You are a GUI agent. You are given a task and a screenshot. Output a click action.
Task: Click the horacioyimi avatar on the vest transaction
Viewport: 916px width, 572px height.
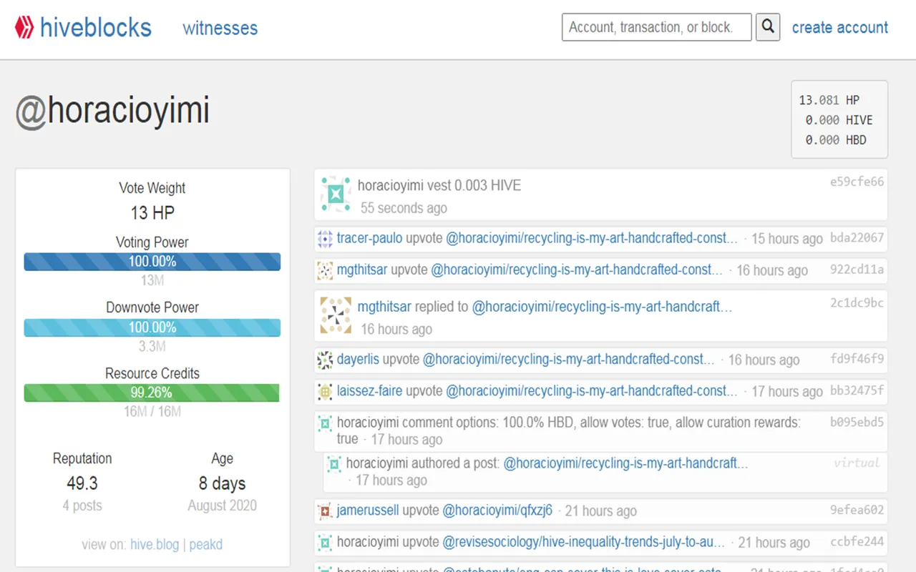tap(336, 194)
